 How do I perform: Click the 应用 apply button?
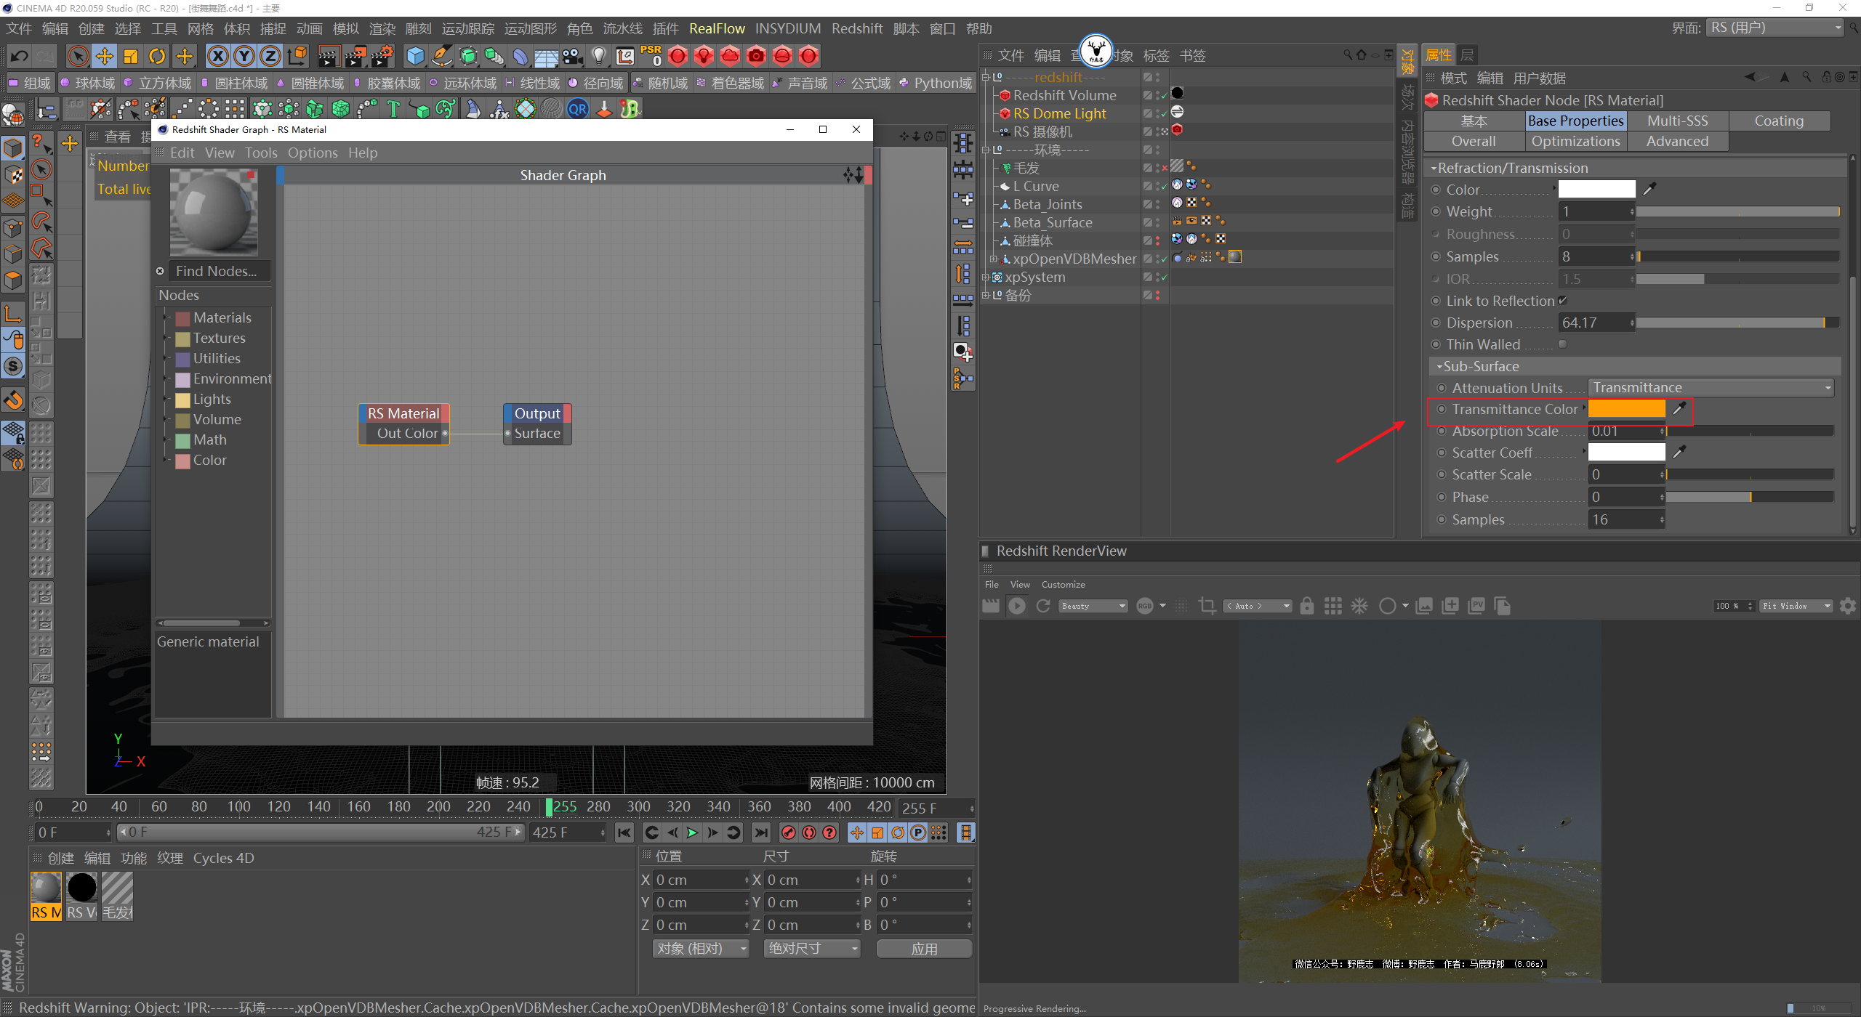tap(923, 949)
